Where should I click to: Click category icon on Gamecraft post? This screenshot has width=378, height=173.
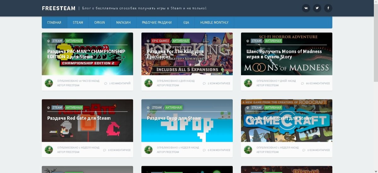point(248,108)
